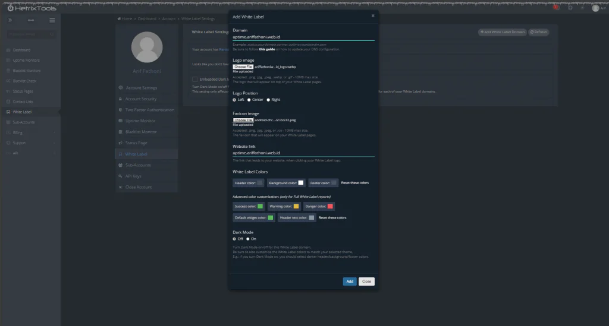Expand the Billing menu in sidebar
Screen dimensions: 609x326
(30, 132)
